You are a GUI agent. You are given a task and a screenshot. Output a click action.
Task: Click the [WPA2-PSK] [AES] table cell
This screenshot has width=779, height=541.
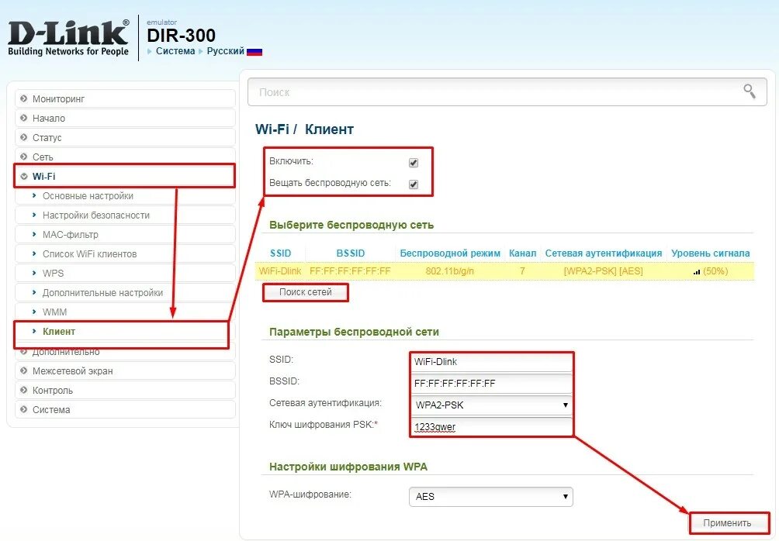(603, 271)
